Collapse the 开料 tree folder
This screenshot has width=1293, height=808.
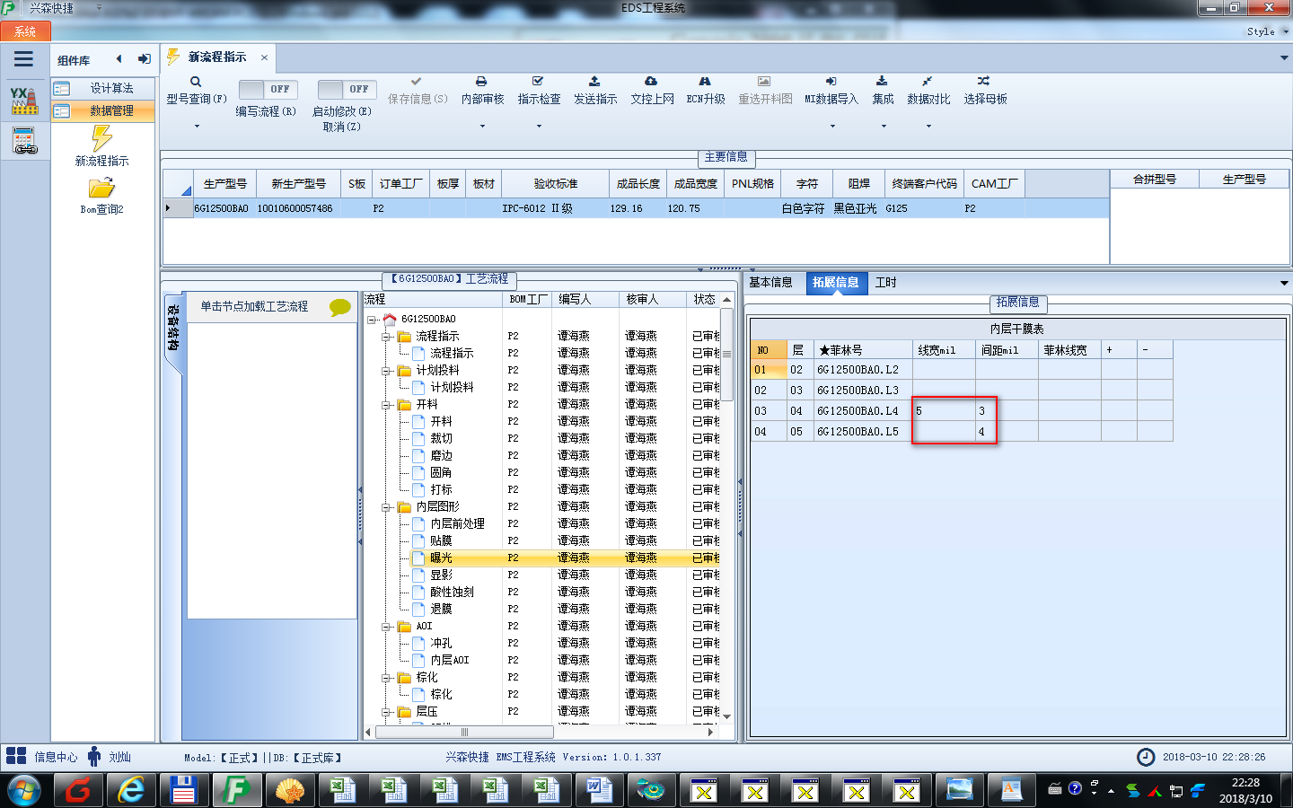coord(386,405)
